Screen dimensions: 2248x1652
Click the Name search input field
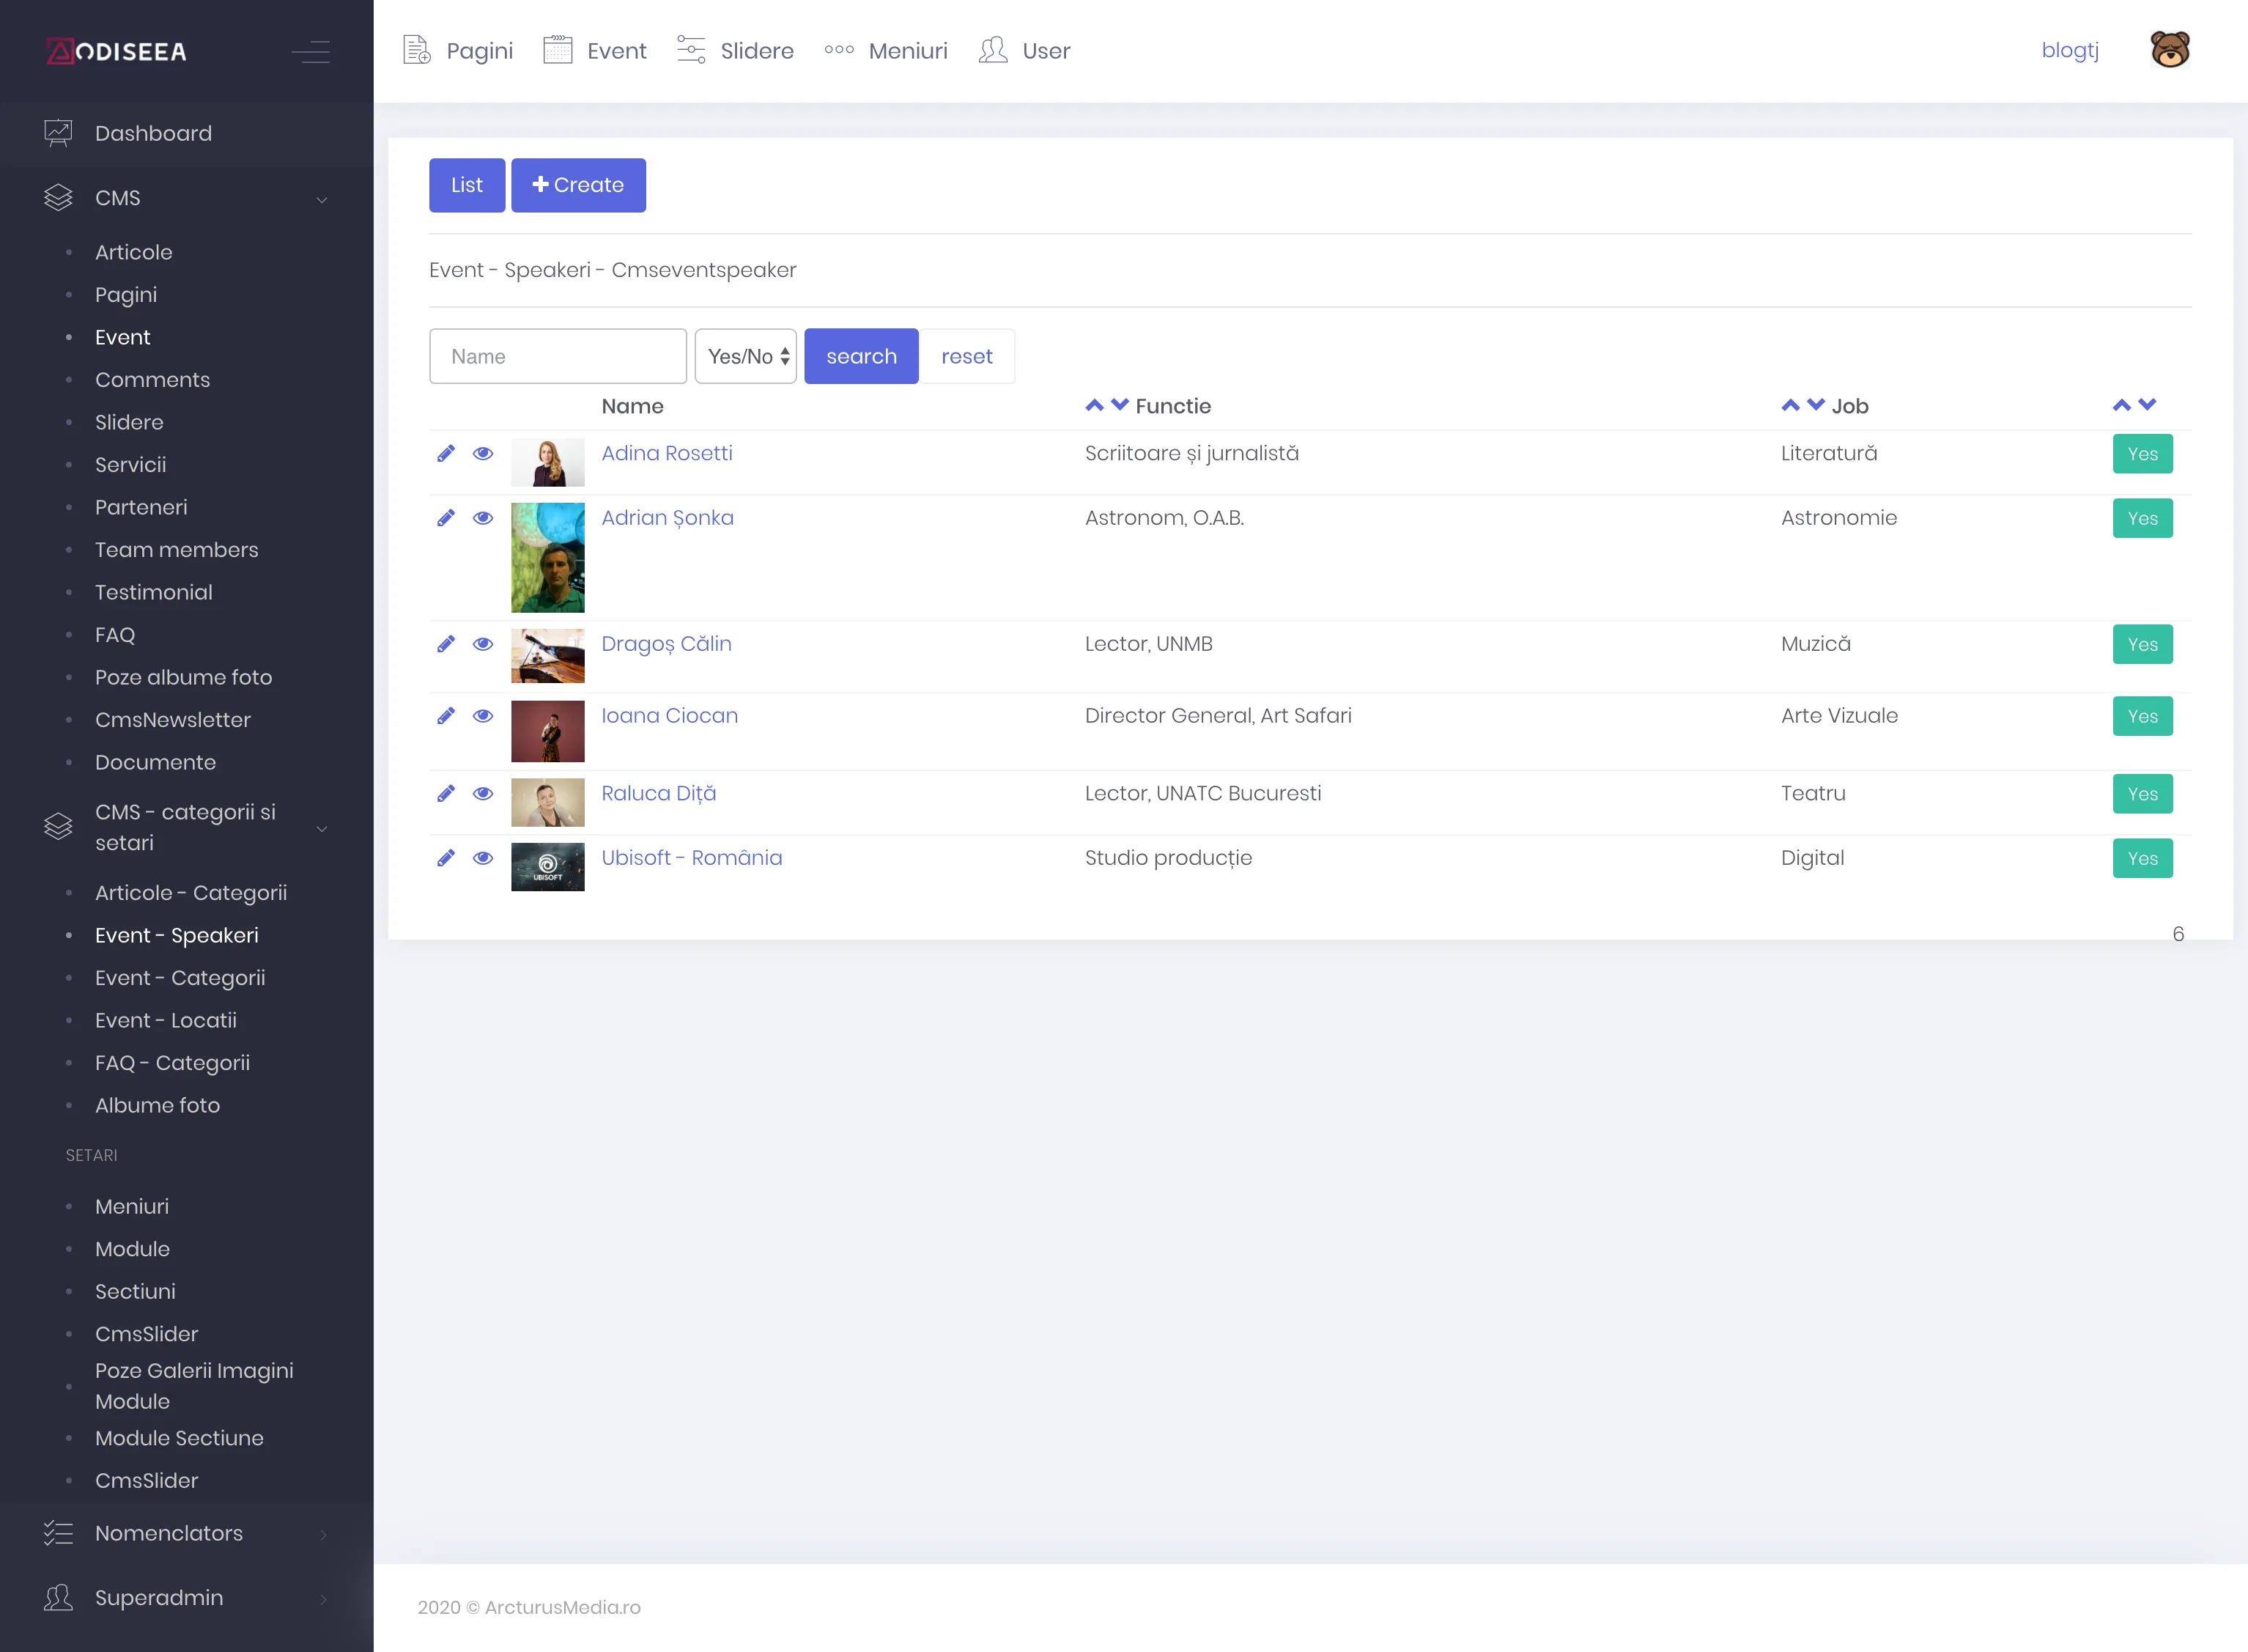[x=558, y=356]
